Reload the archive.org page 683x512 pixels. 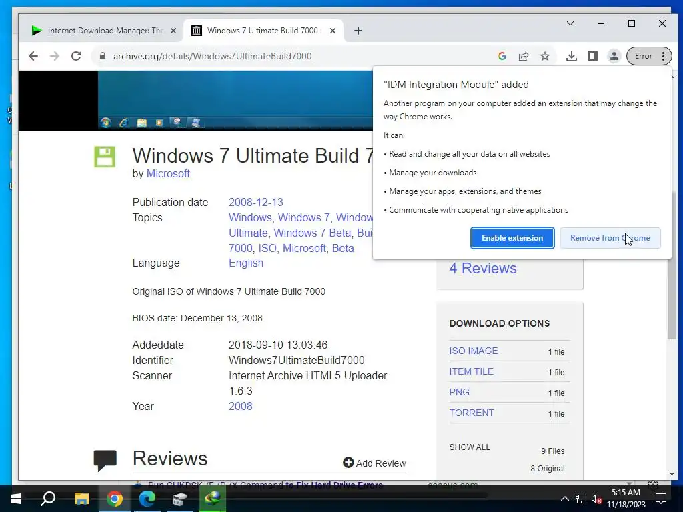76,56
